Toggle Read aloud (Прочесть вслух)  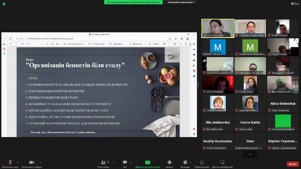tap(96, 44)
